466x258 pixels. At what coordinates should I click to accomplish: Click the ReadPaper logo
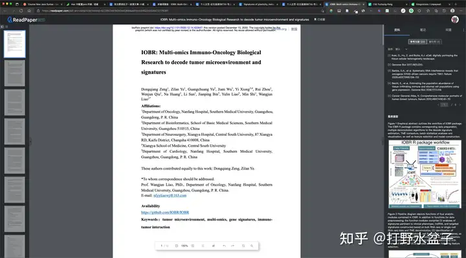click(x=26, y=19)
